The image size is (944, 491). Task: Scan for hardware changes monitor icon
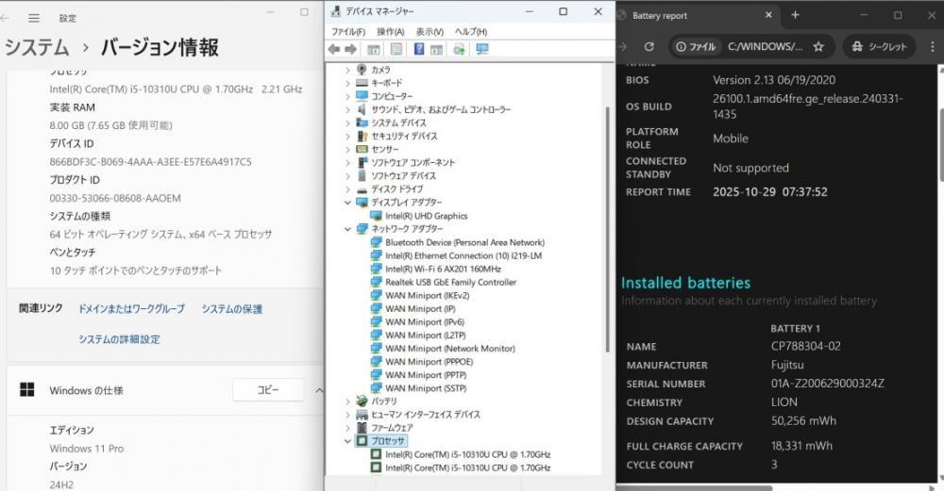coord(482,49)
